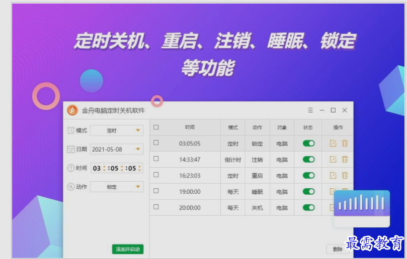Viewport: 407px width, 259px height.
Task: Click the 注销 action cell
Action: [257, 160]
